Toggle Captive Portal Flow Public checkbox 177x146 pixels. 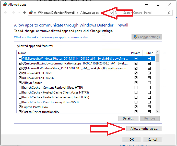[149, 107]
